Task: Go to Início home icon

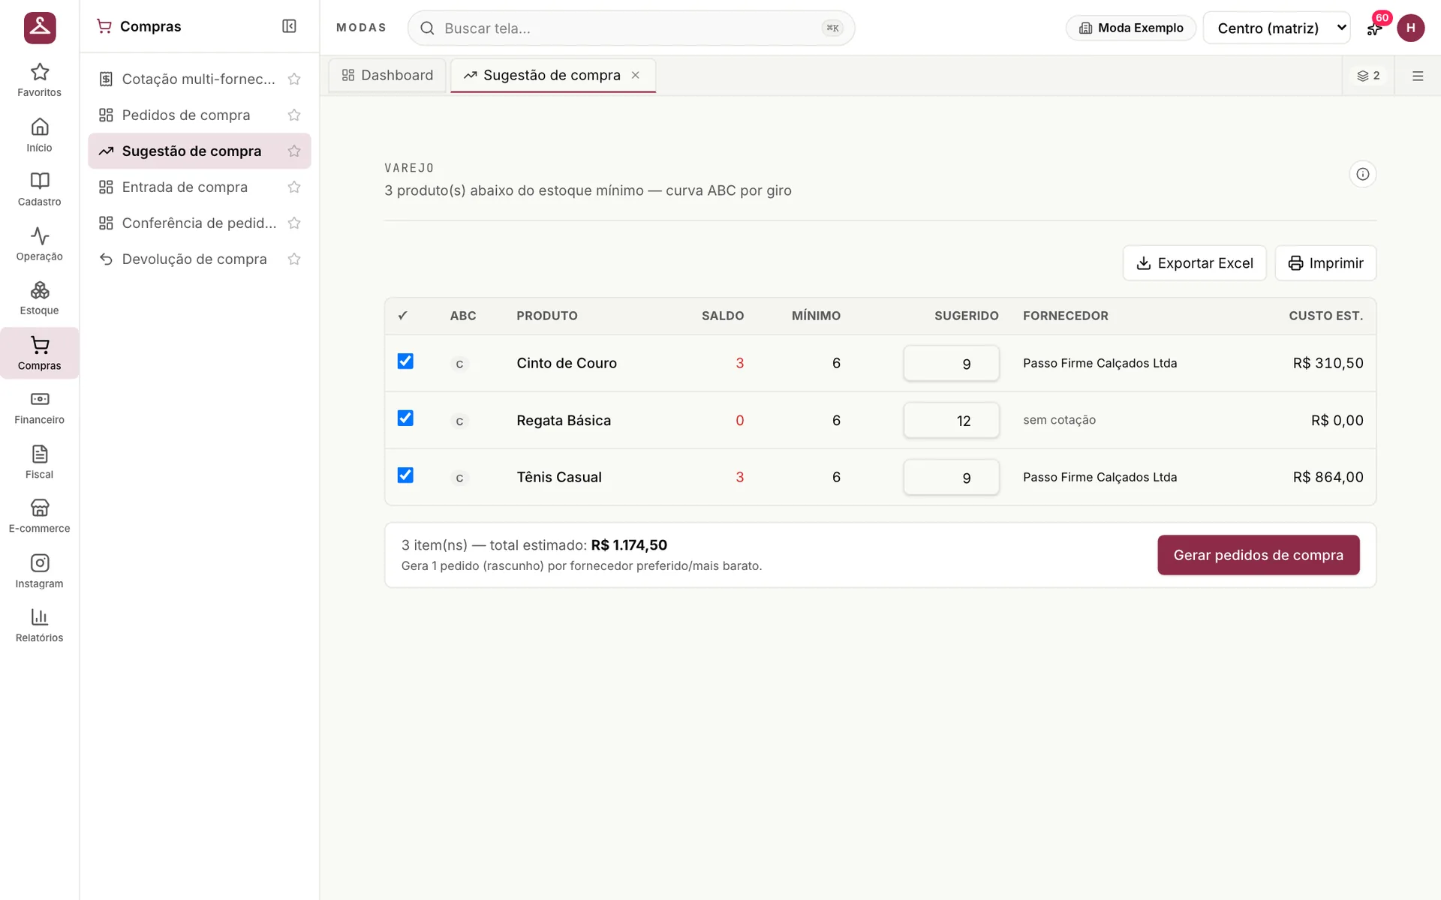Action: (39, 135)
